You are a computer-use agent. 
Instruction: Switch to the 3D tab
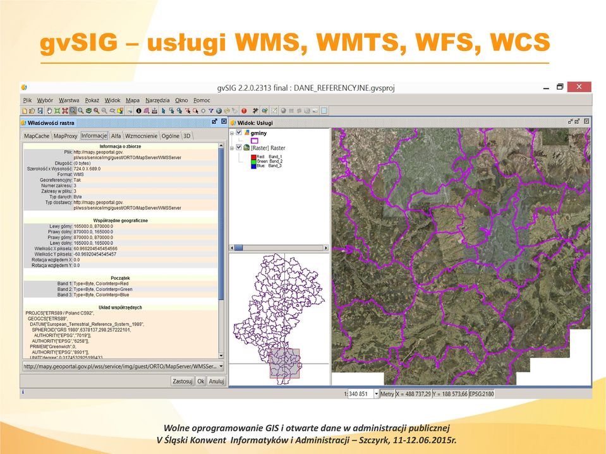(187, 136)
